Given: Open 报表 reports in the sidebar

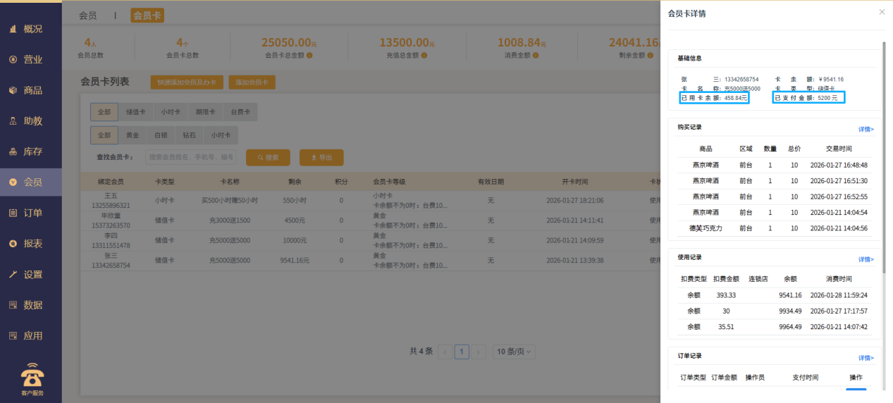Looking at the screenshot, I should (32, 244).
